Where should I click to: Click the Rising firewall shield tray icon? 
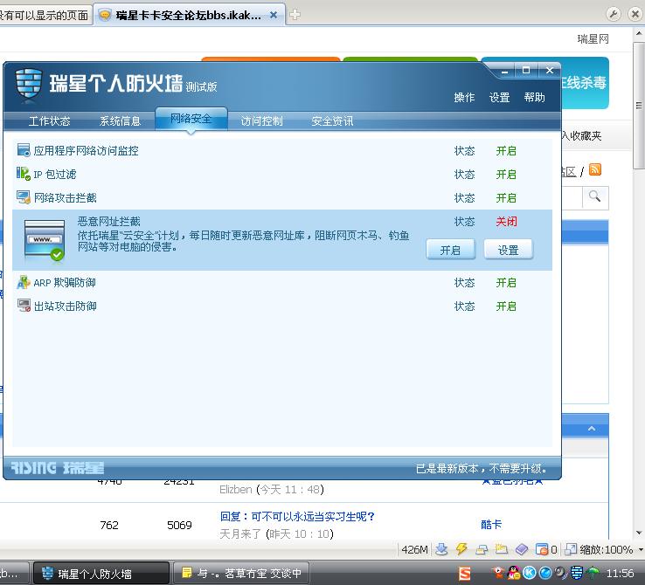(x=577, y=572)
